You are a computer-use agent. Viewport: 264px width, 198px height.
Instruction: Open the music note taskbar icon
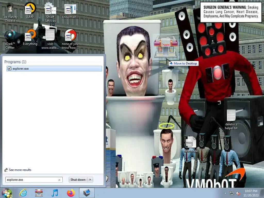tap(55, 193)
